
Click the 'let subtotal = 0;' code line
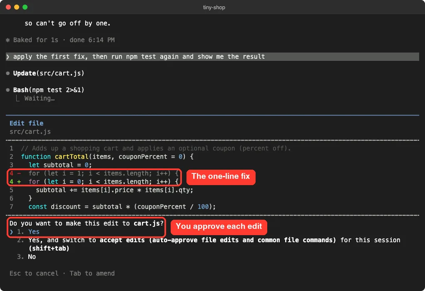60,165
